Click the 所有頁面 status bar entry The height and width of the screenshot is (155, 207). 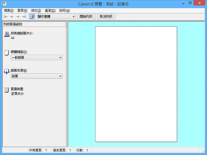click(x=38, y=150)
